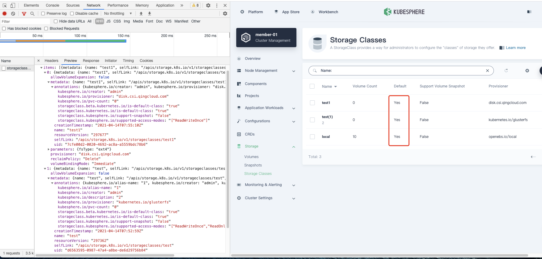Viewport: 542px width, 259px height.
Task: Open the Timing tab
Action: [x=128, y=61]
